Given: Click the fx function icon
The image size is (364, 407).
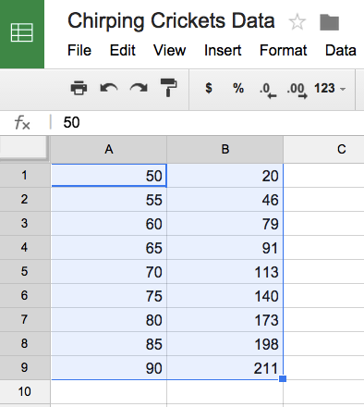Looking at the screenshot, I should click(22, 123).
